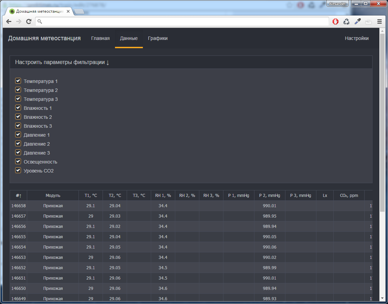Go to the Главная page
This screenshot has height=304, width=388.
click(100, 38)
